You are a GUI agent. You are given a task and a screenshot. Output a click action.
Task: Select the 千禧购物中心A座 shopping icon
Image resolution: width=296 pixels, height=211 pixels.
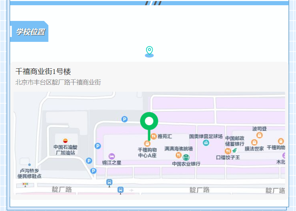tap(147, 143)
